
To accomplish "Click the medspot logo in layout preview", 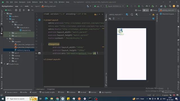I will pos(121,32).
